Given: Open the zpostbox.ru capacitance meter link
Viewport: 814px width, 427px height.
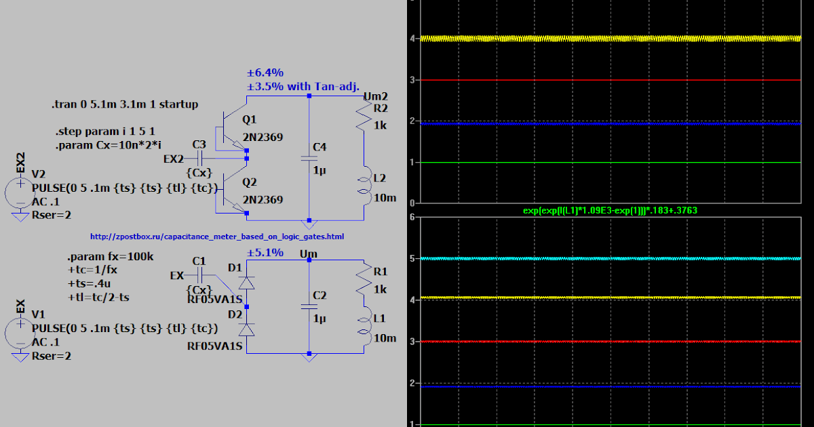Looking at the screenshot, I should point(216,236).
